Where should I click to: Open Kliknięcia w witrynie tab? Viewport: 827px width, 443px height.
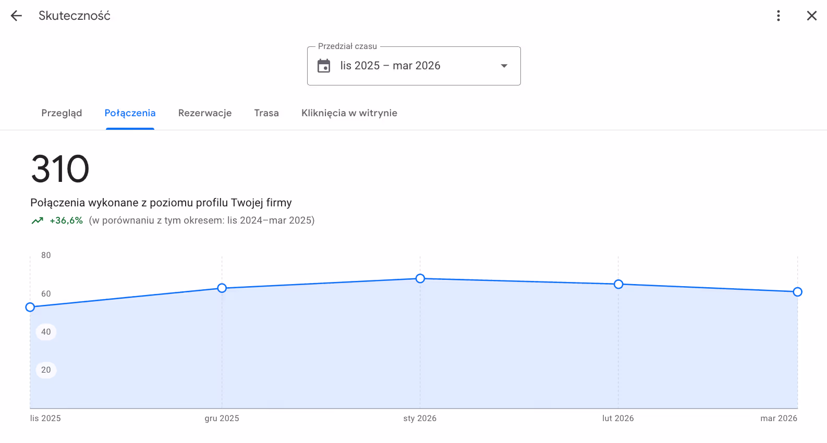(x=349, y=113)
